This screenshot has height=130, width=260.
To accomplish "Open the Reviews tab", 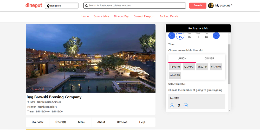I will point(122,122).
